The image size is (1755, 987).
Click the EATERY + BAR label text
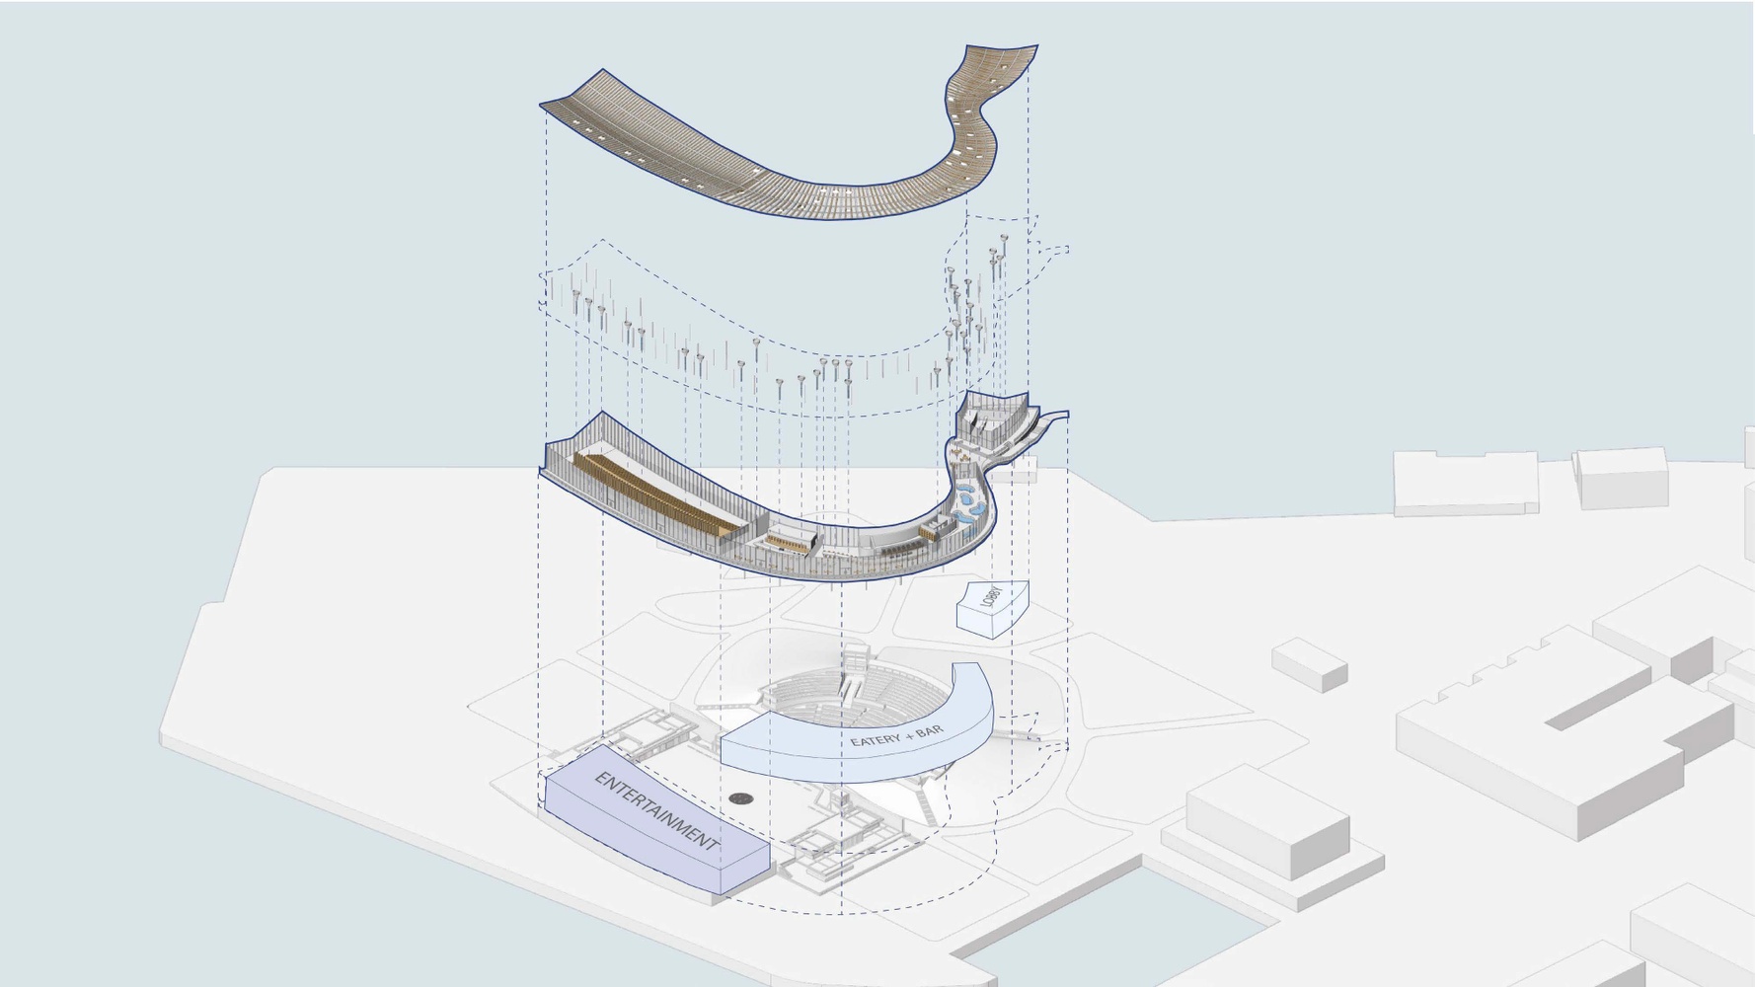(x=896, y=735)
